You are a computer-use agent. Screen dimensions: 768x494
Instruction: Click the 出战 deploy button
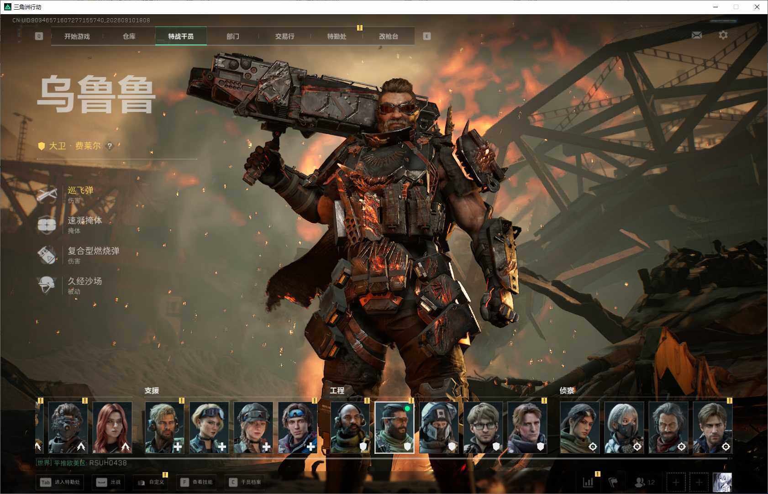tap(109, 482)
